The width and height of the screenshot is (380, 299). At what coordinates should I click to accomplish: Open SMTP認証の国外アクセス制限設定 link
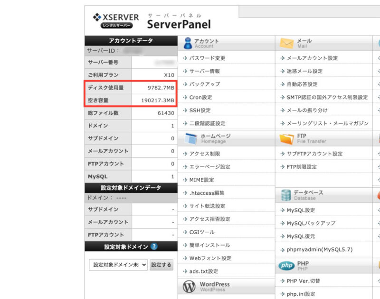tap(327, 98)
